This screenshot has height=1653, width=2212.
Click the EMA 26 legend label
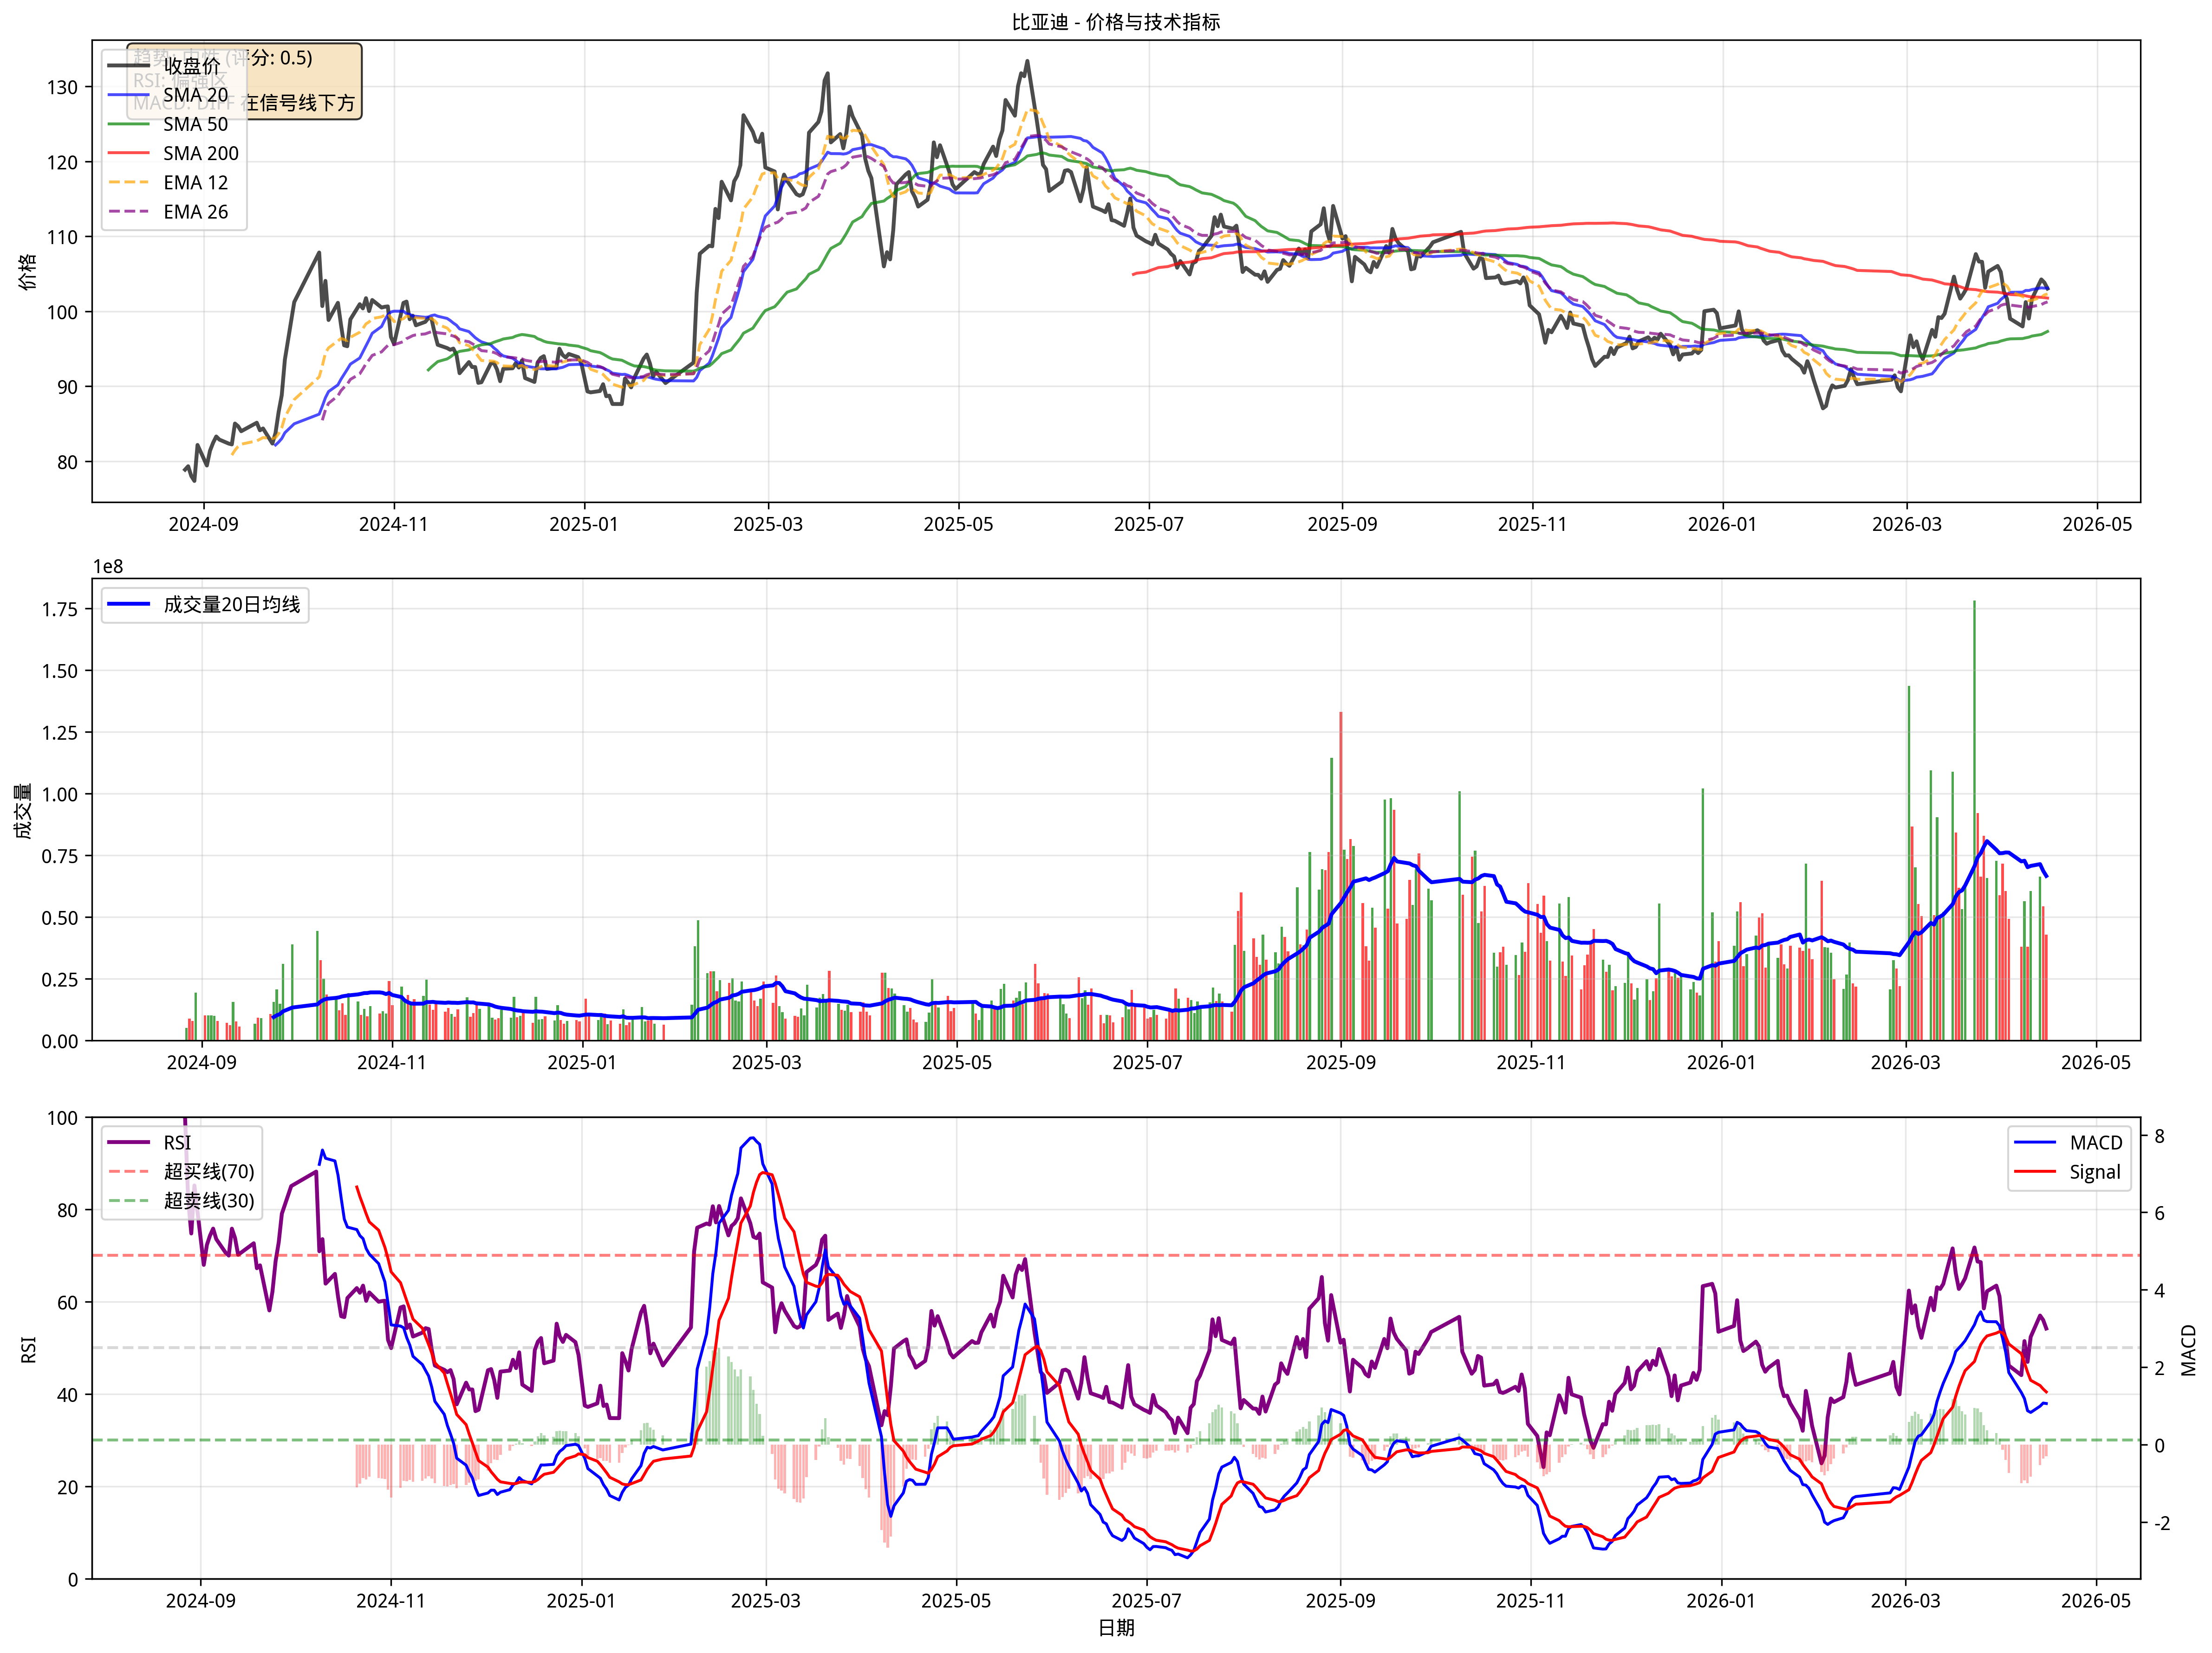point(195,212)
